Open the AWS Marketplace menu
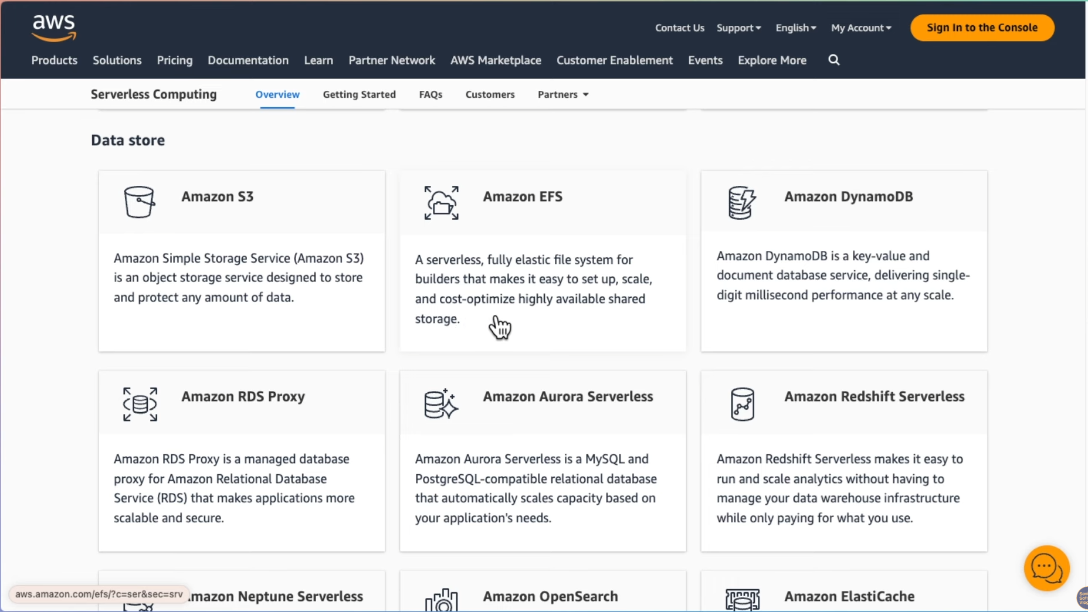 496,60
